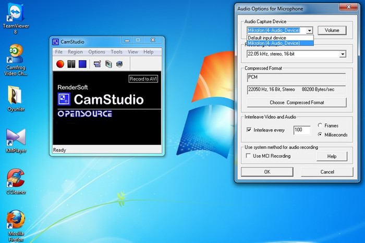Pause recording in CamStudio toolbar
365x243 pixels.
click(71, 64)
